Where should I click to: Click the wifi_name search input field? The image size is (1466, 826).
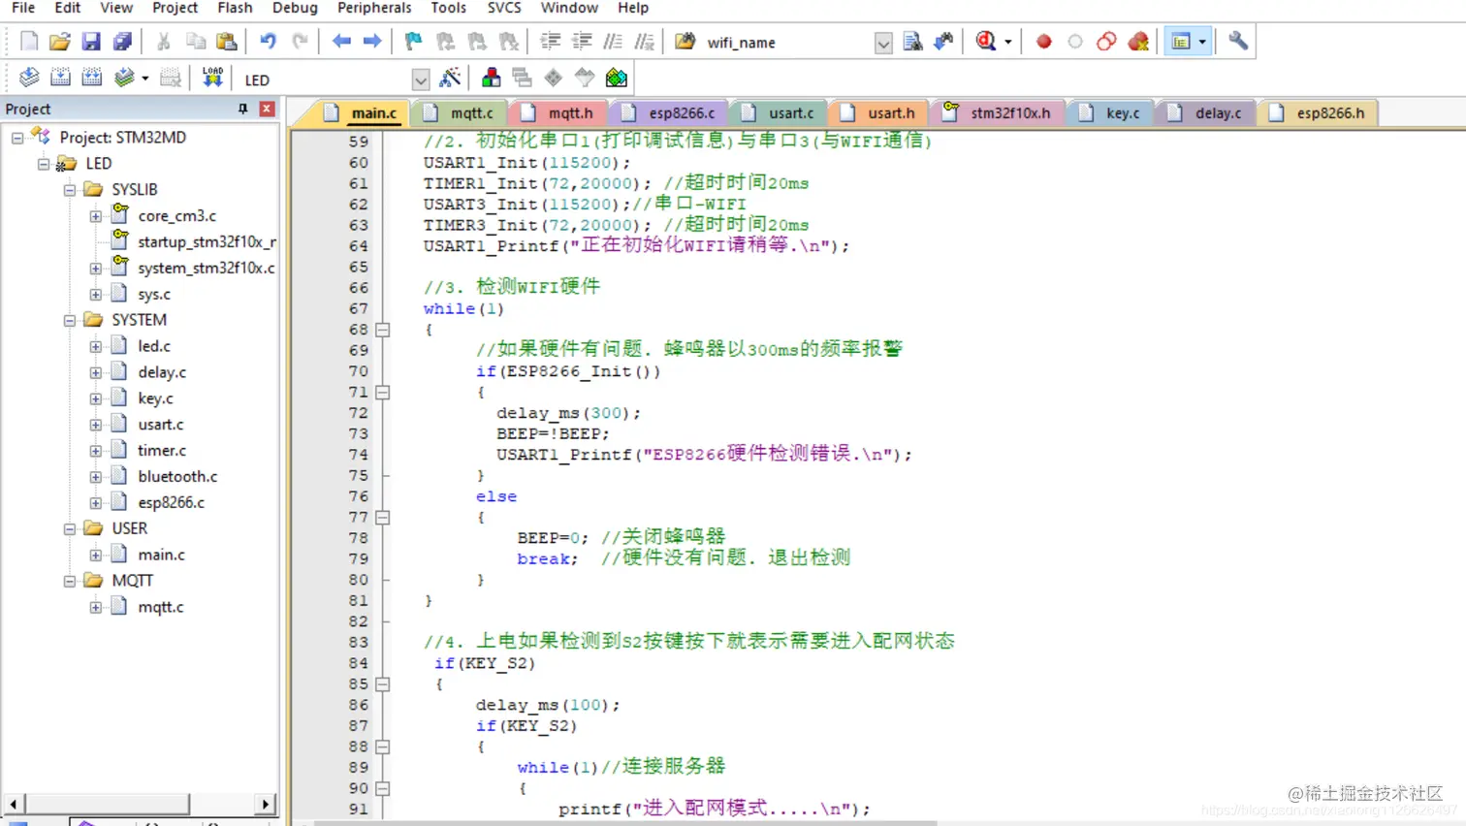787,43
